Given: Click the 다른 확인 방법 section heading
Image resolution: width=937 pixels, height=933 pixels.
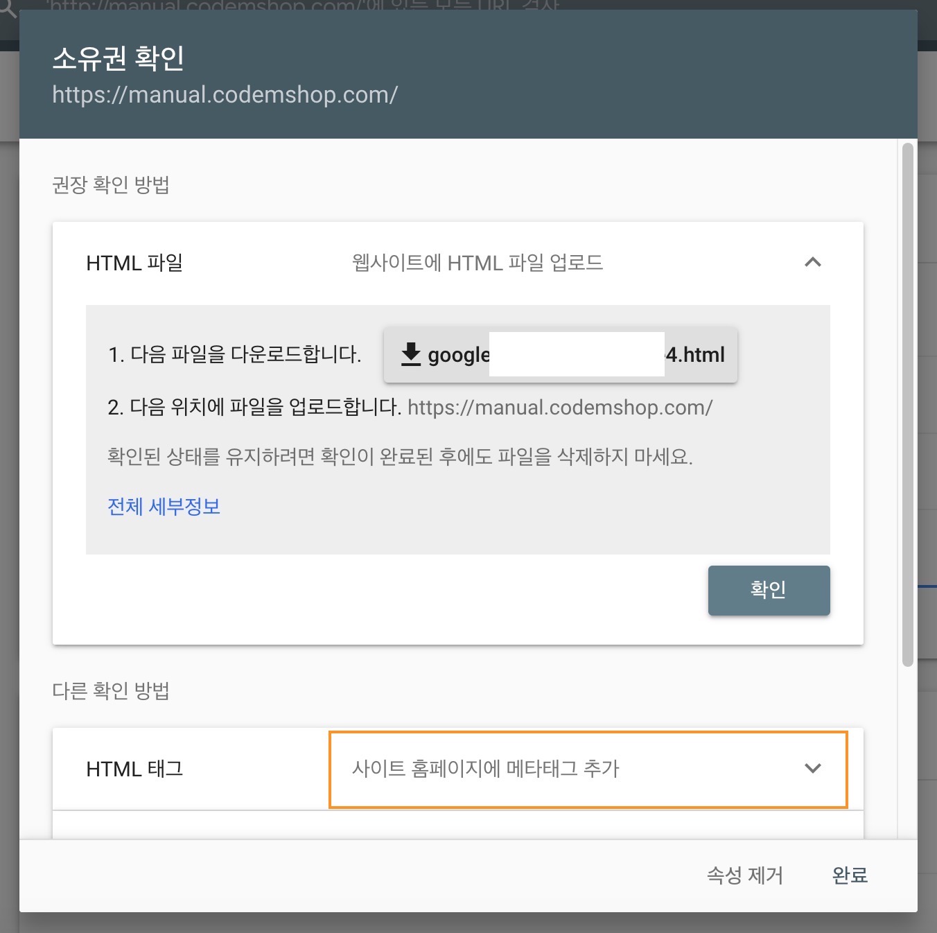Looking at the screenshot, I should pos(111,691).
